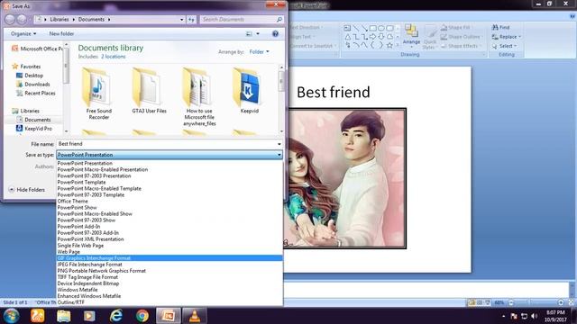Open Arrange by Folder dropdown
The image size is (577, 324).
coord(259,52)
